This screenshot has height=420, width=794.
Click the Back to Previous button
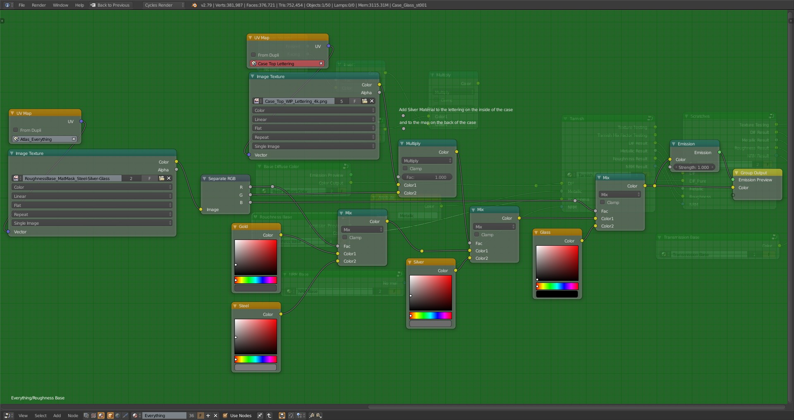coord(110,5)
